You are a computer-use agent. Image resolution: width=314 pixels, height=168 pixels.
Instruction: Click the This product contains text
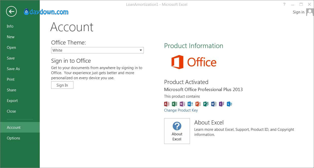pyautogui.click(x=182, y=96)
